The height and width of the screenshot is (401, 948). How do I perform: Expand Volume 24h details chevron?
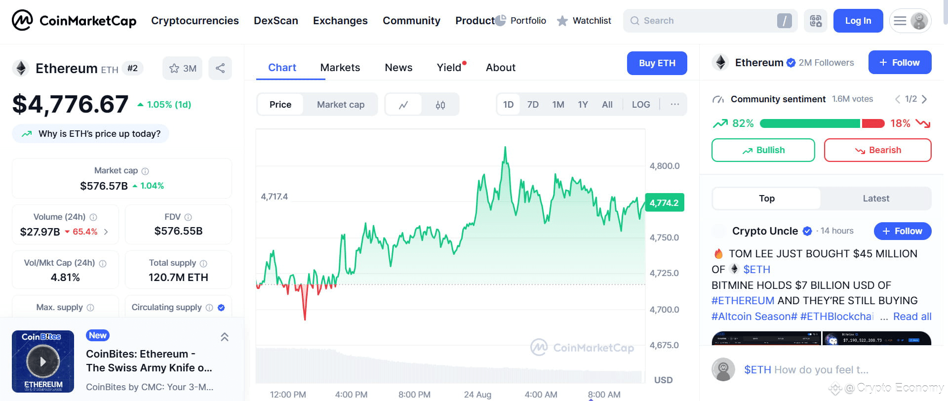click(x=106, y=232)
